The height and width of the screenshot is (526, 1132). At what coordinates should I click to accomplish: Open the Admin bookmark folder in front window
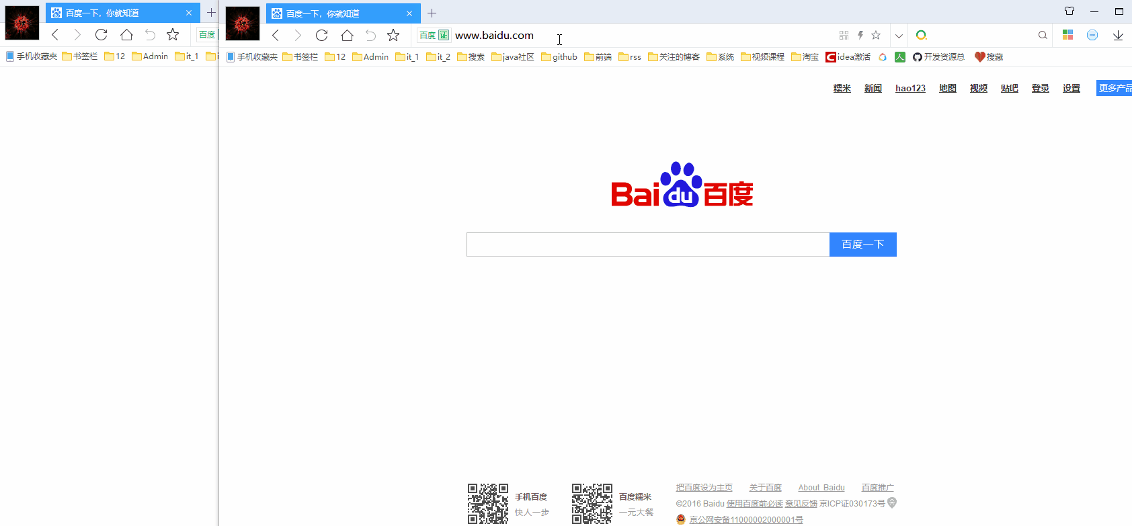click(x=370, y=57)
